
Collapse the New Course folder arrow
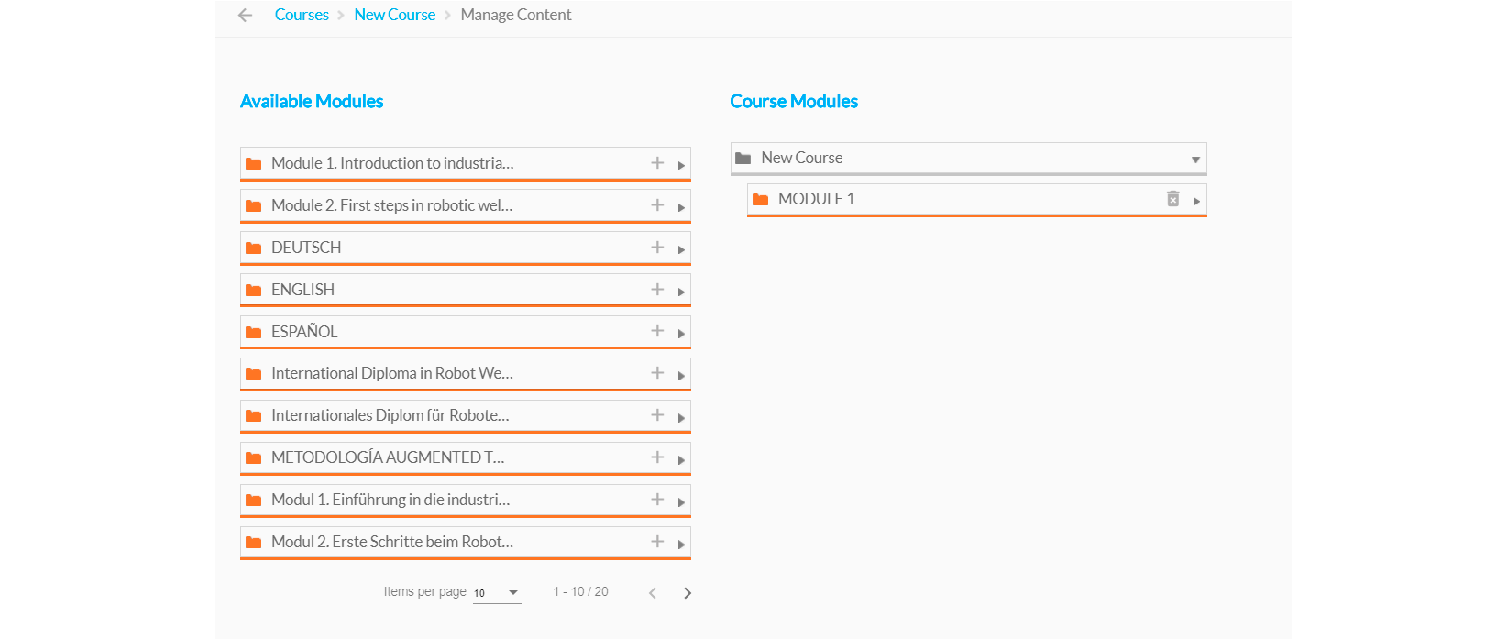pos(1195,160)
